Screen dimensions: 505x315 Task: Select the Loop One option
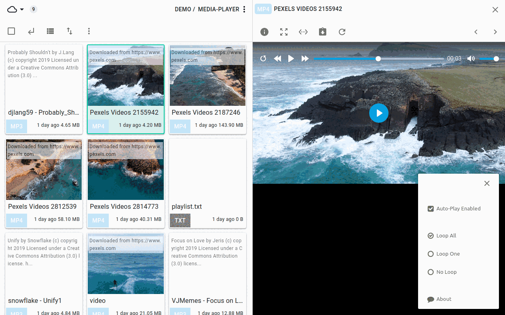[x=431, y=254]
